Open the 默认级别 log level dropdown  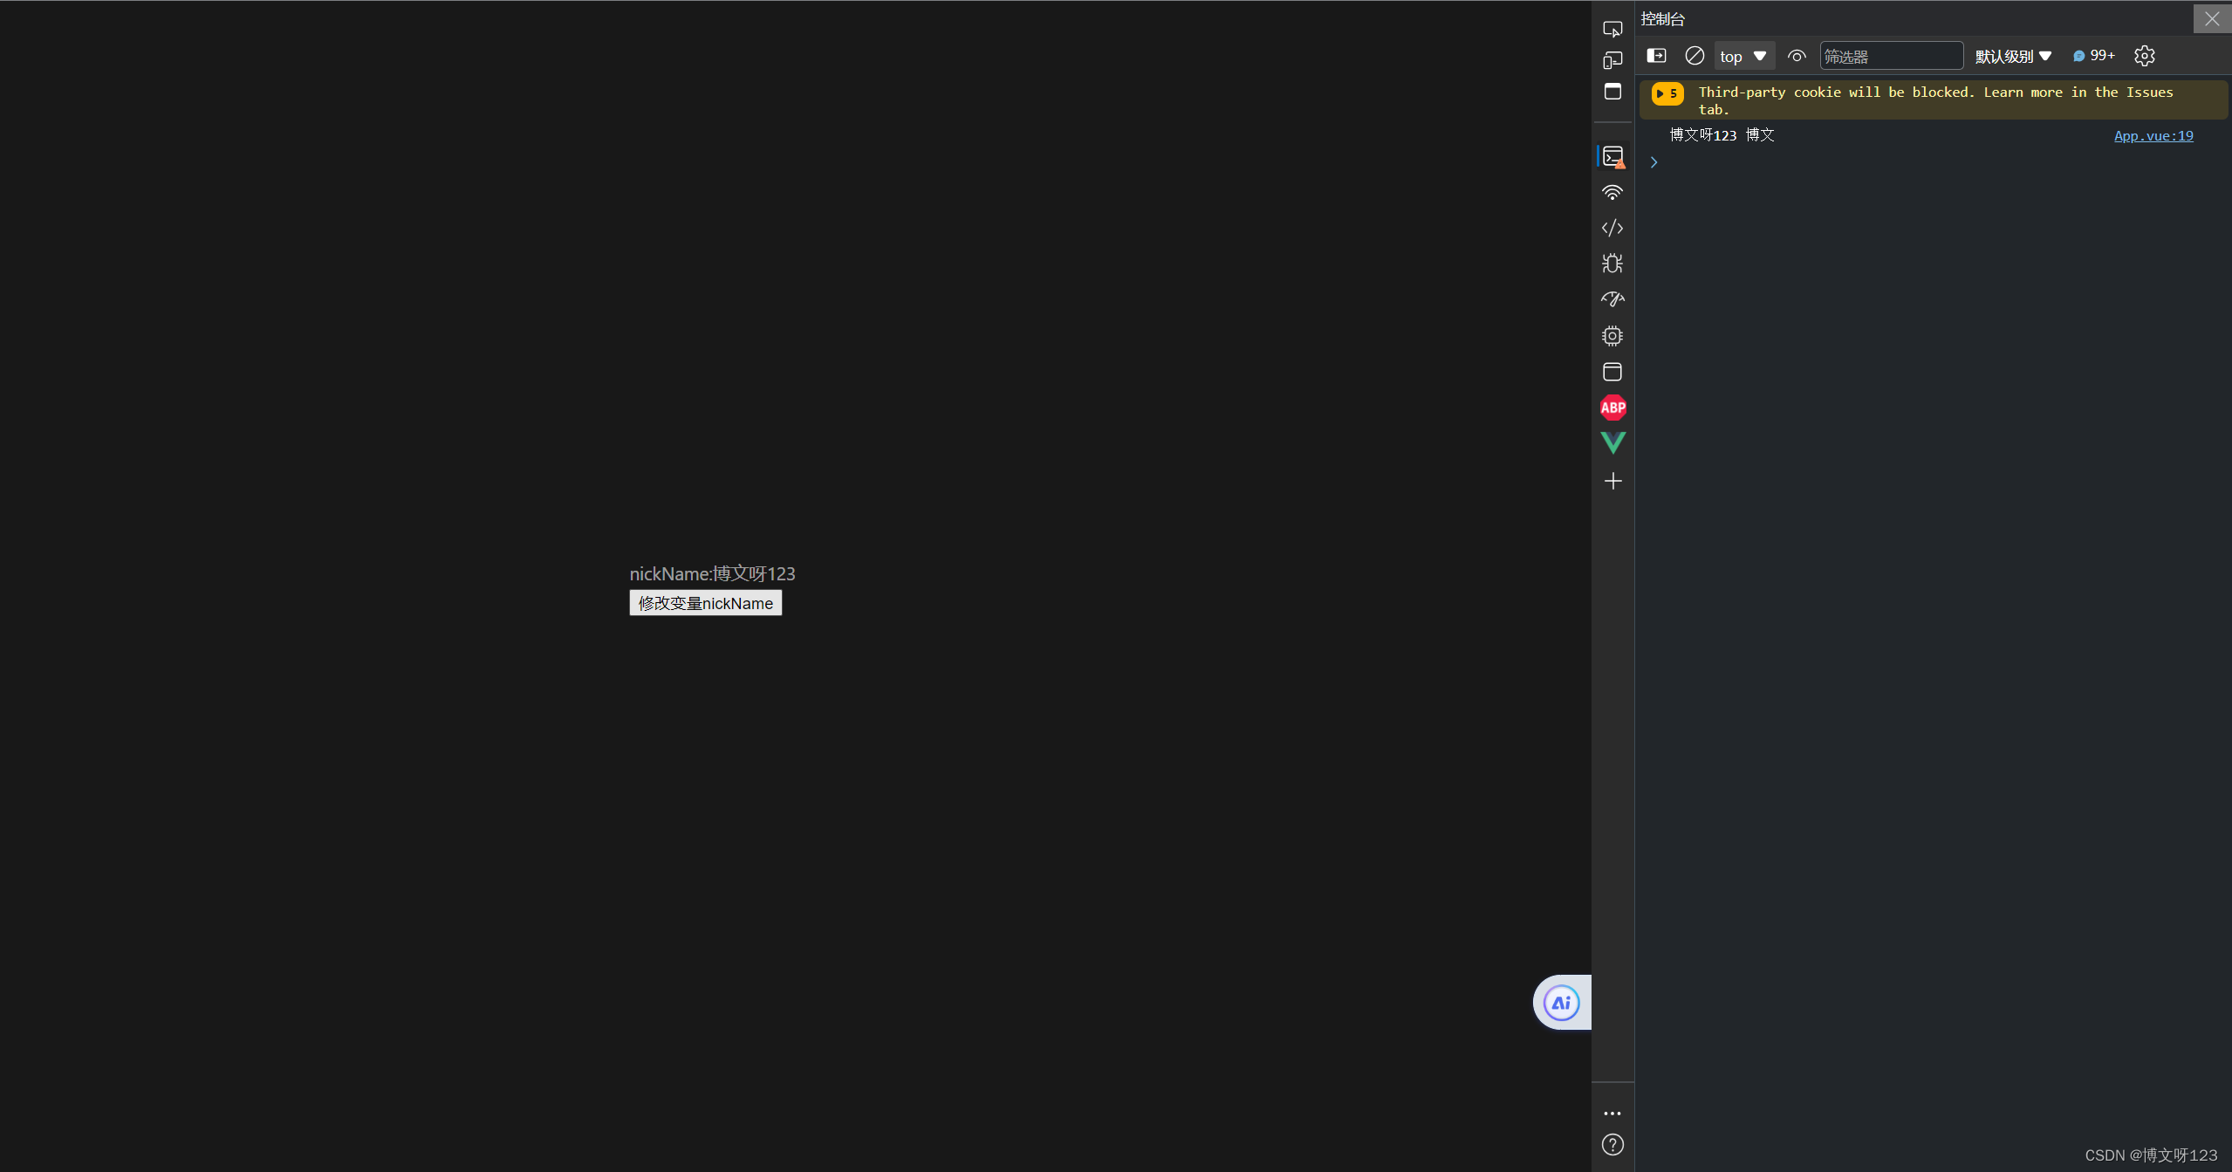(2013, 56)
